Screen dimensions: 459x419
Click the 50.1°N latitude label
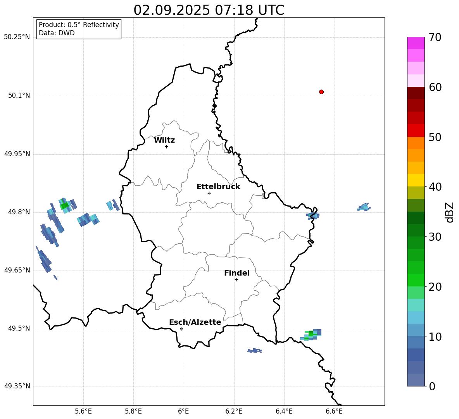[x=19, y=96]
